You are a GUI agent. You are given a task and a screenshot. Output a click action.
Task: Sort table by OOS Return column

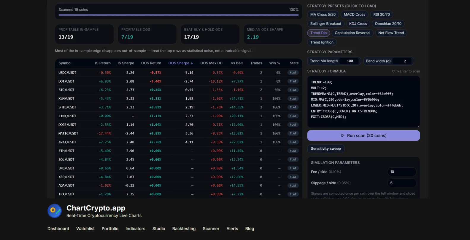click(x=151, y=63)
